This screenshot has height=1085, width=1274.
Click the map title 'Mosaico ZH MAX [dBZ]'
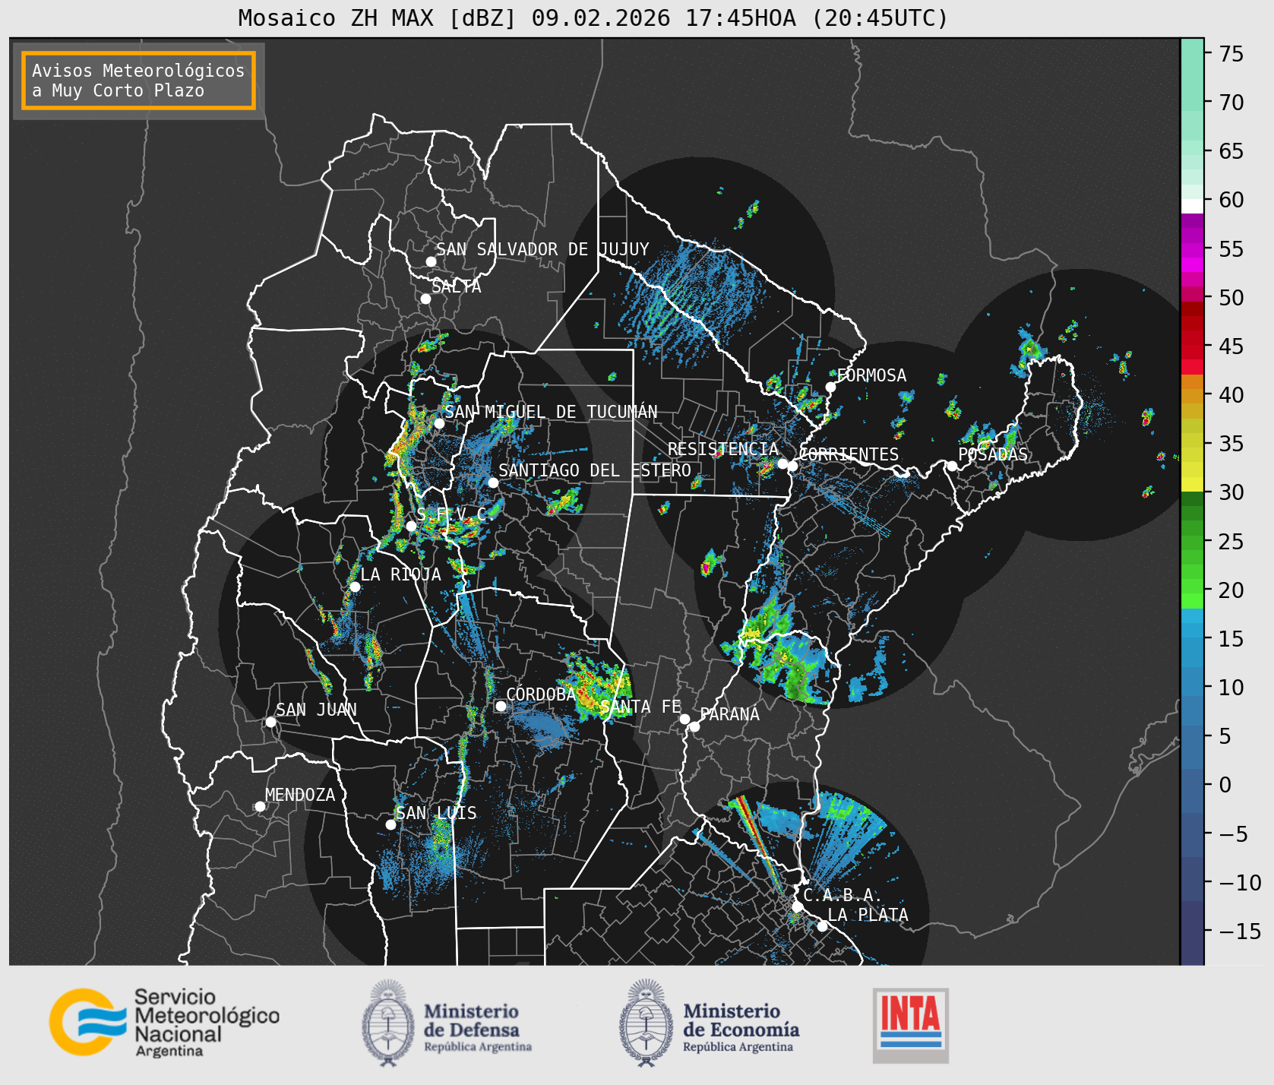378,17
